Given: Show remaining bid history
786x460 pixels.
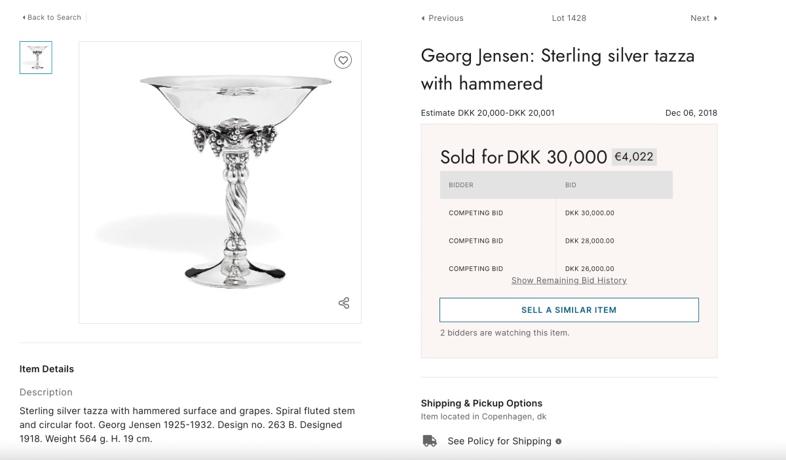Looking at the screenshot, I should tap(569, 280).
